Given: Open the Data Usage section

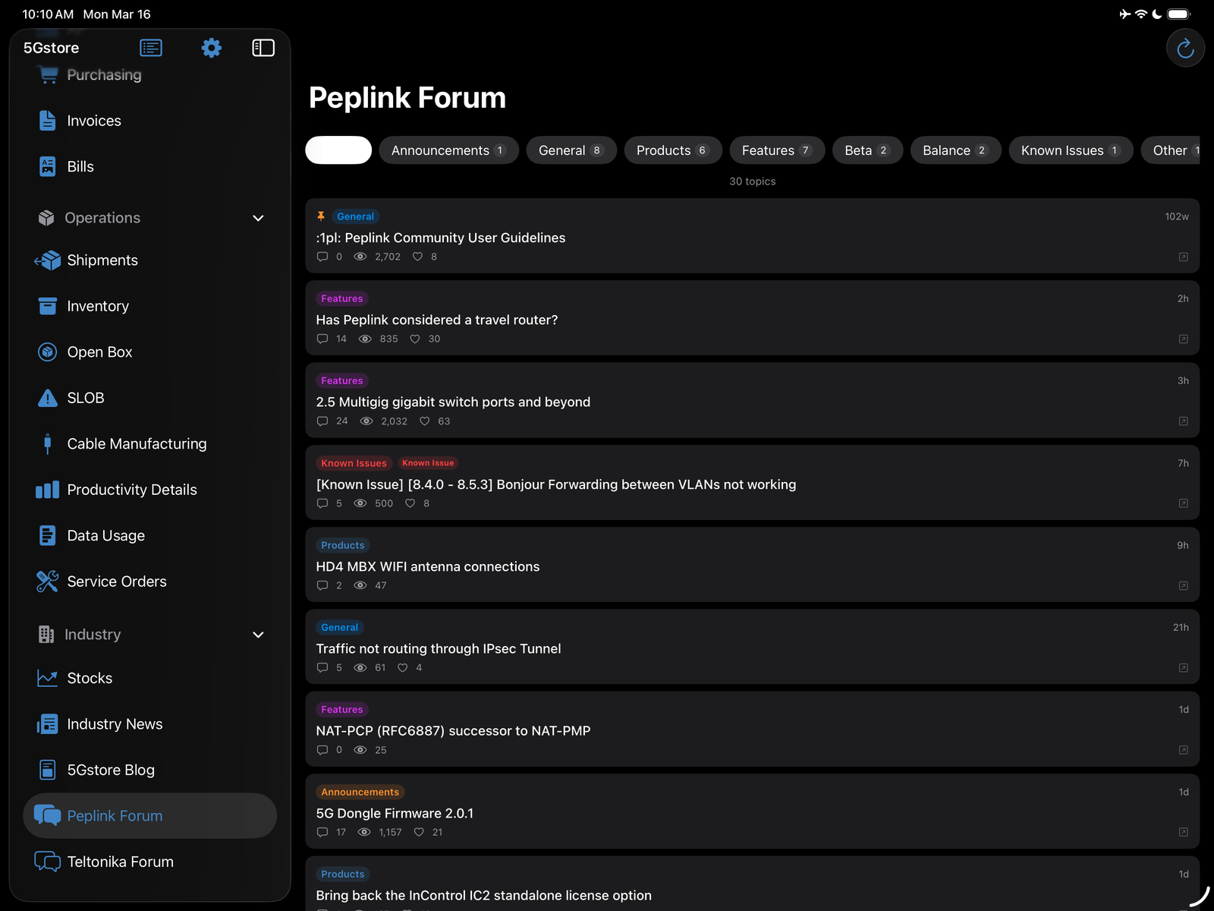Looking at the screenshot, I should (x=107, y=535).
